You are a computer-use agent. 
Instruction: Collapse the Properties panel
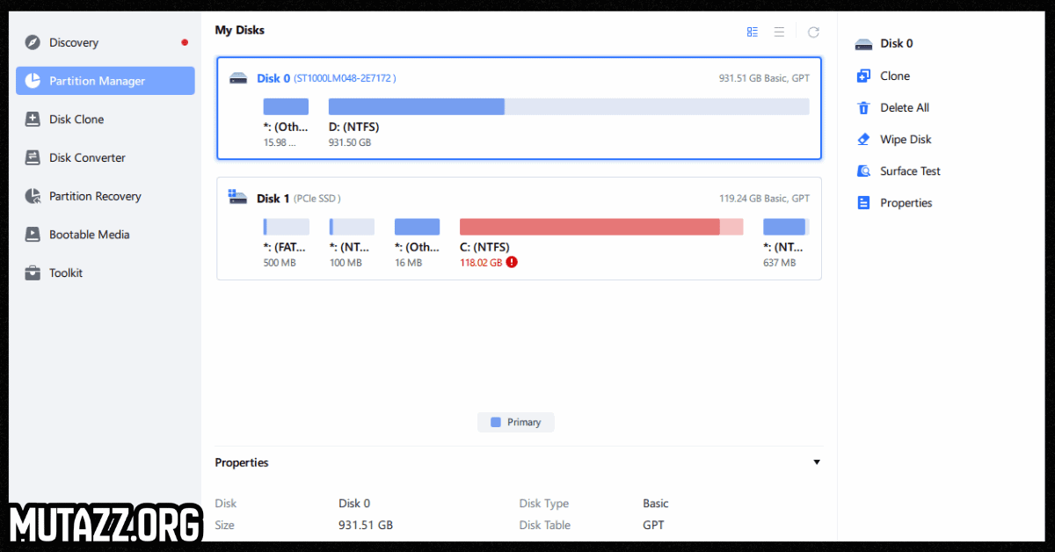(x=816, y=461)
